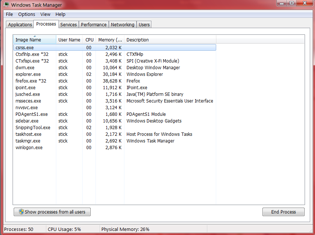Click Show processes from all users
This screenshot has width=315, height=235.
52,212
